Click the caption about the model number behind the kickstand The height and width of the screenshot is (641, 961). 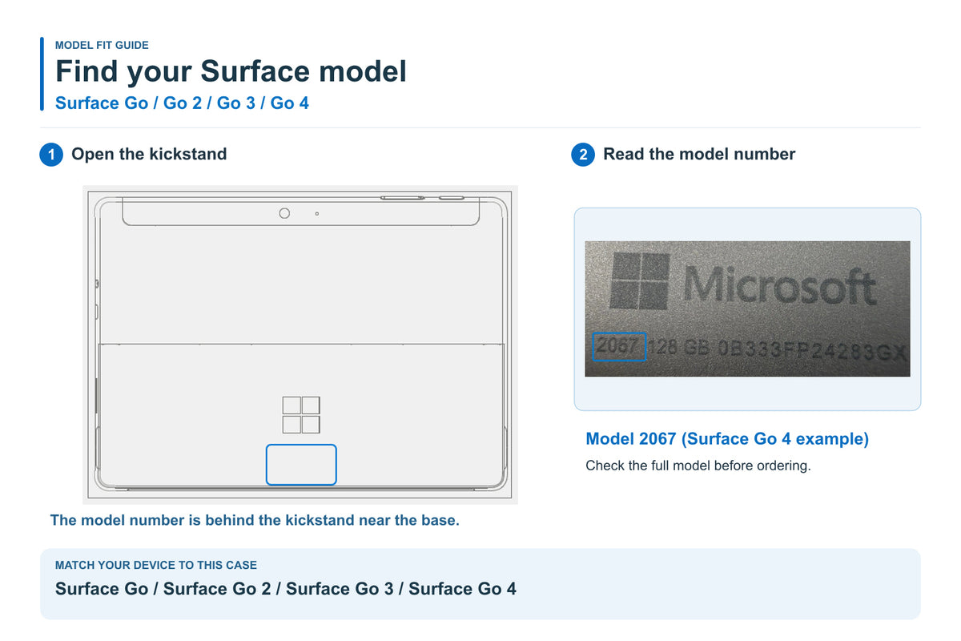(255, 520)
